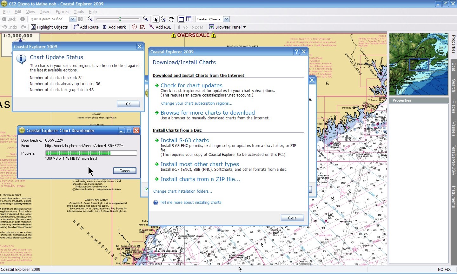Click the zoom in magnifier icon
The image size is (457, 274).
(x=145, y=19)
